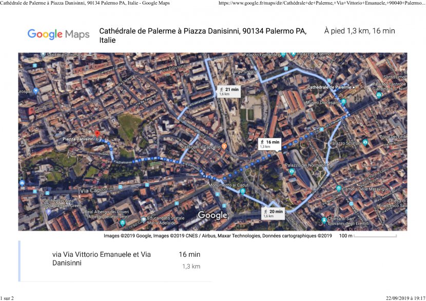This screenshot has width=426, height=301.
Task: Click the "Via D'Ossuna" street label
Action: pyautogui.click(x=175, y=68)
